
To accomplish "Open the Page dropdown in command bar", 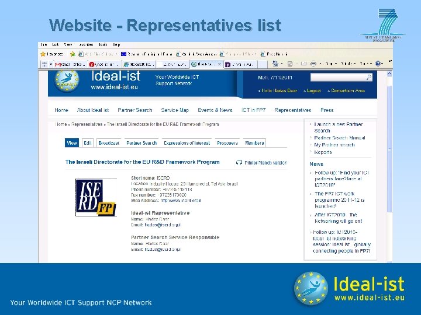I will 330,64.
